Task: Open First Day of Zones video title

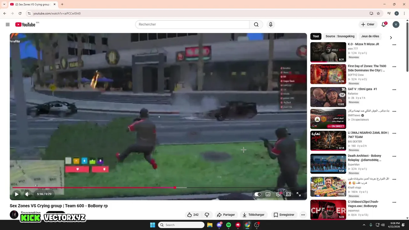Action: coord(367,68)
